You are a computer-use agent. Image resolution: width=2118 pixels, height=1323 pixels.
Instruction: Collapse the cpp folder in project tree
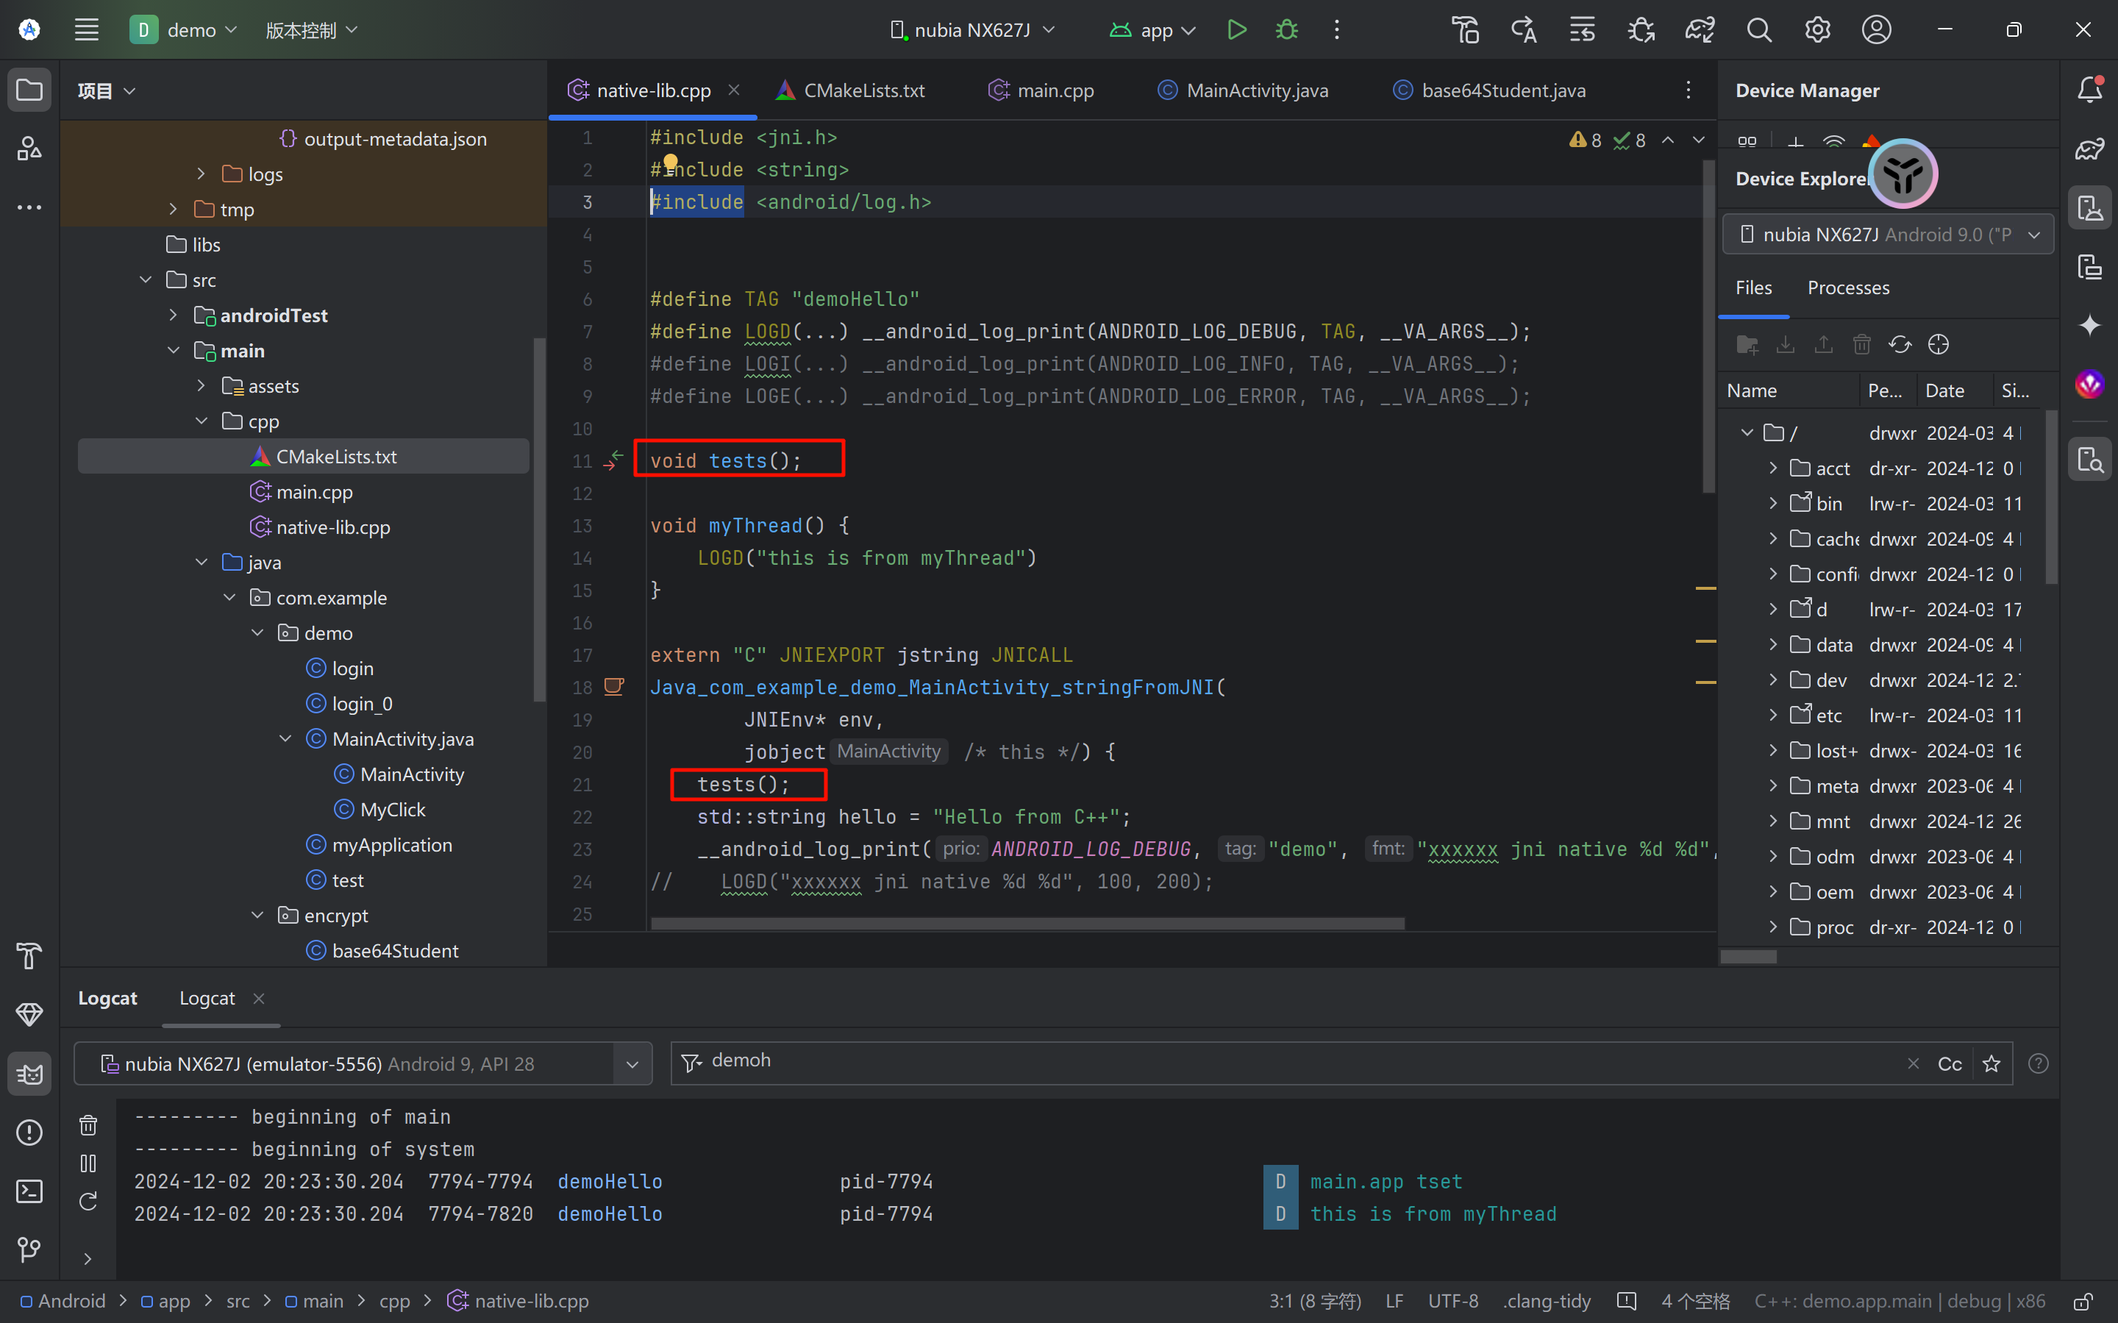202,421
